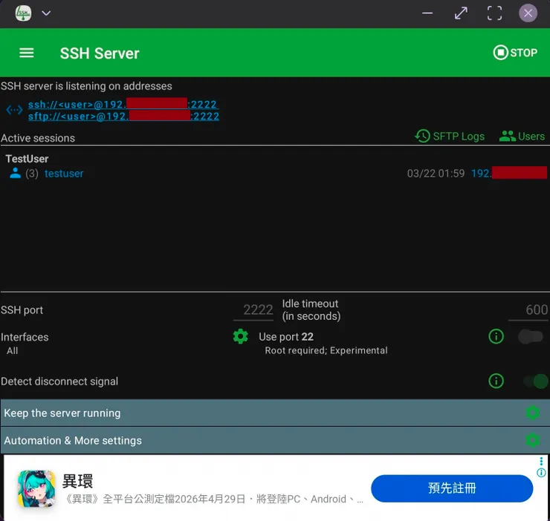Viewport: 550px width, 521px height.
Task: Expand Keep the server running section
Action: click(x=275, y=413)
